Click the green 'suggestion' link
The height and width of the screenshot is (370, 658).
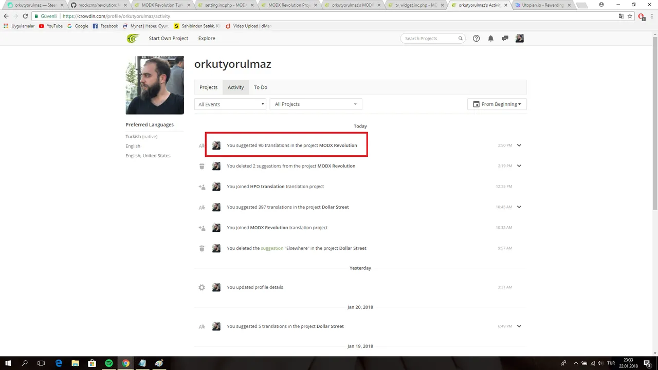coord(272,248)
